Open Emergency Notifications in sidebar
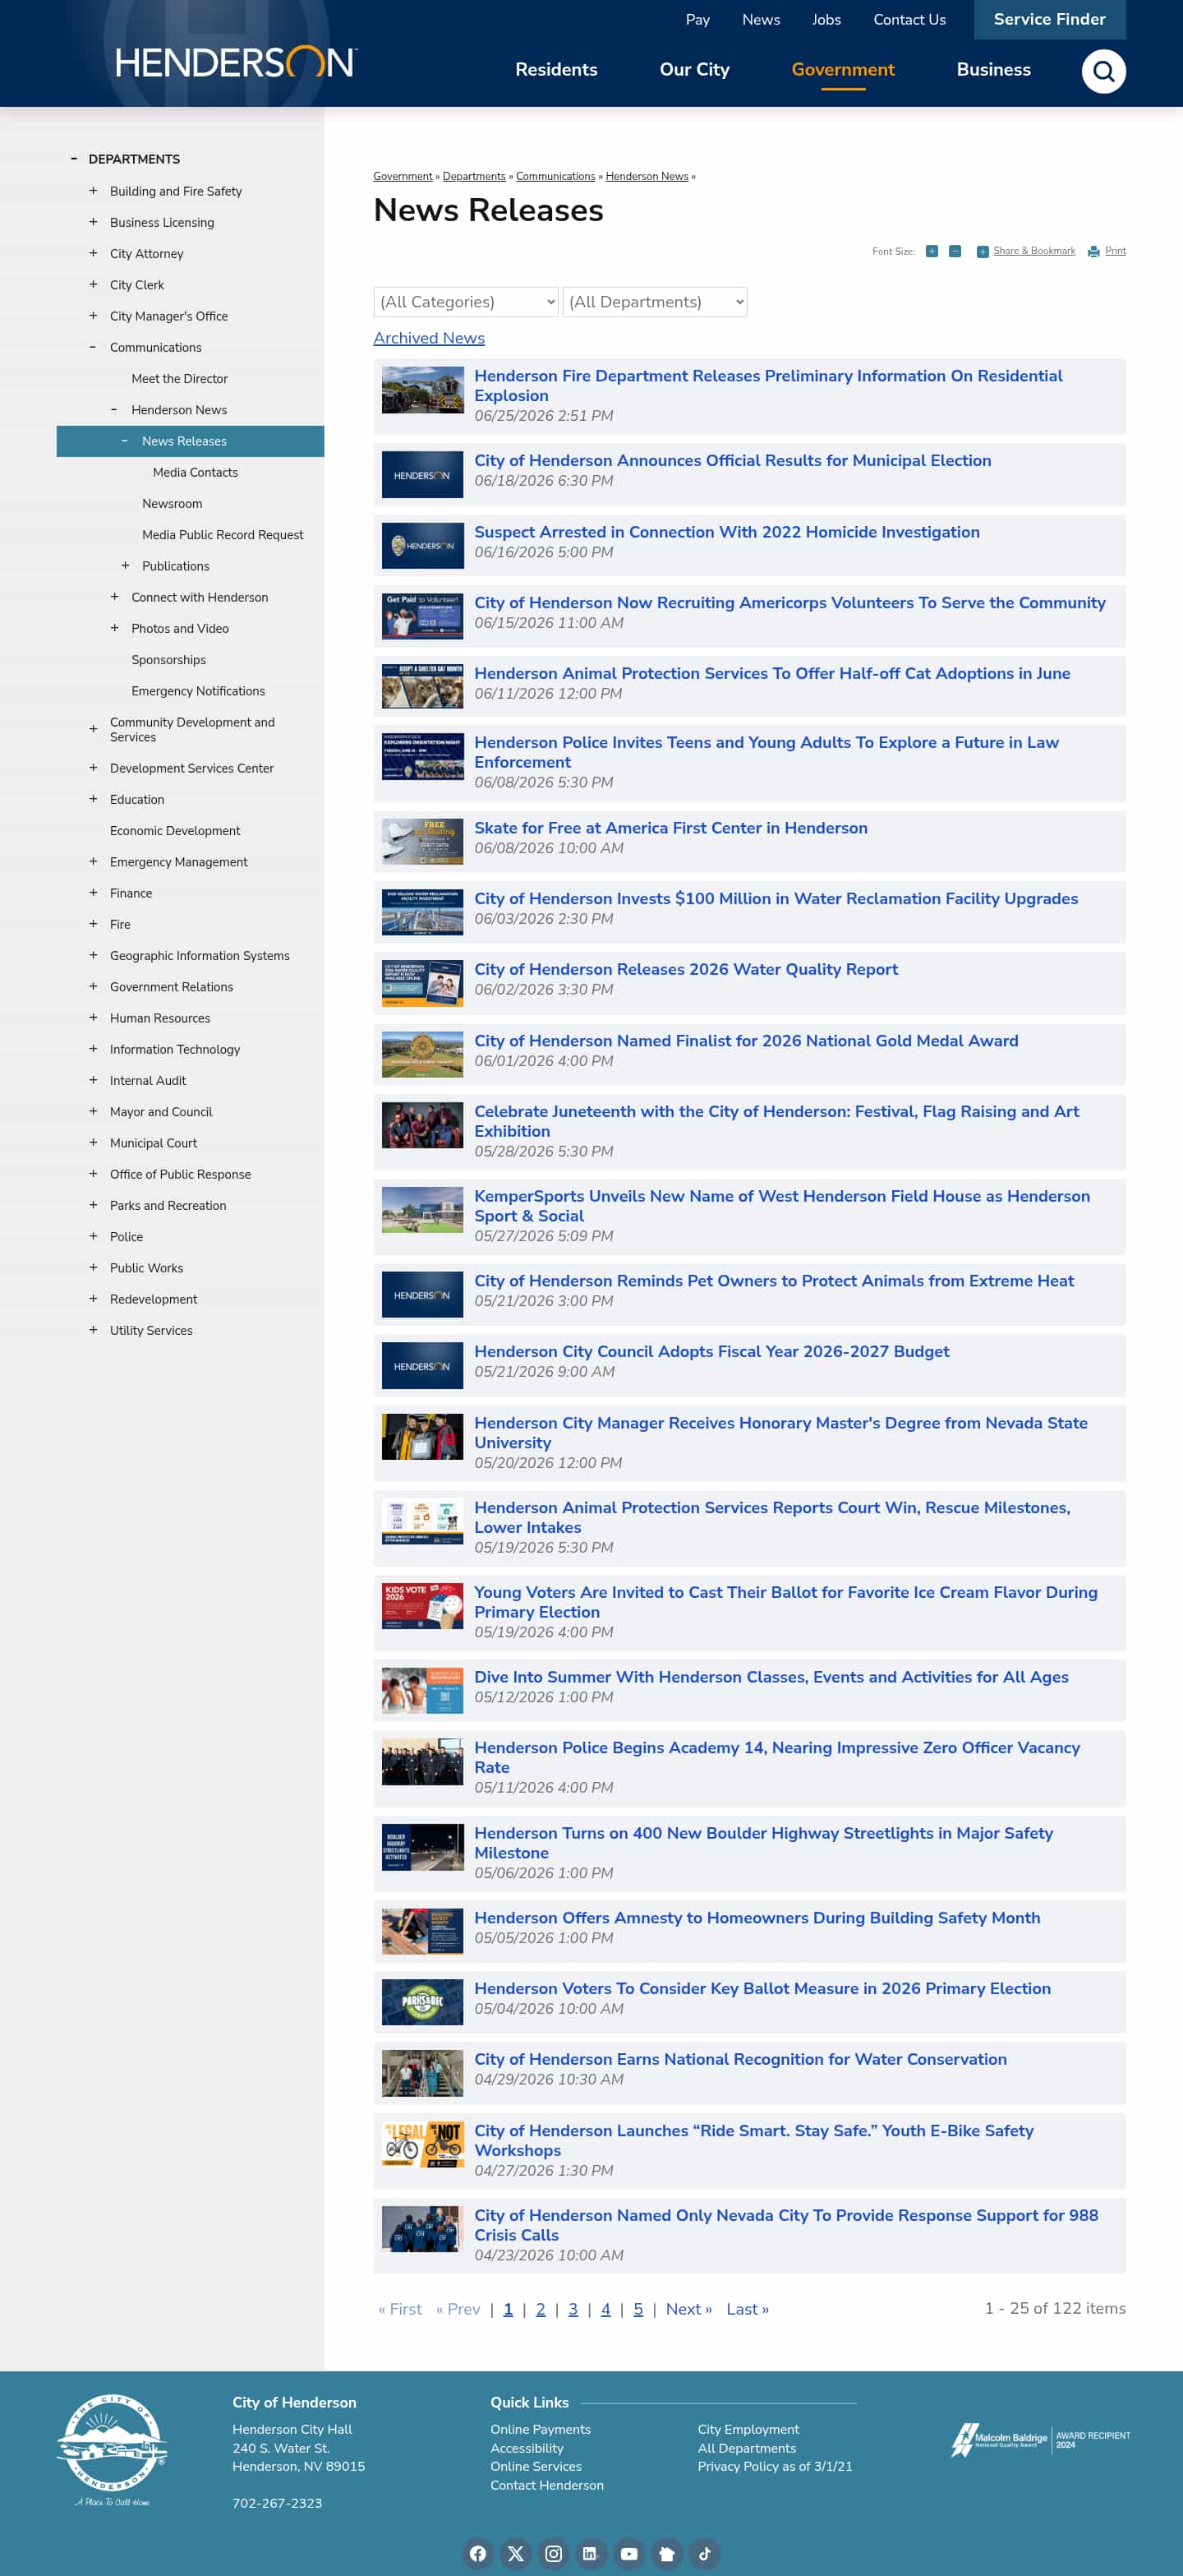The image size is (1183, 2576). pyautogui.click(x=198, y=691)
